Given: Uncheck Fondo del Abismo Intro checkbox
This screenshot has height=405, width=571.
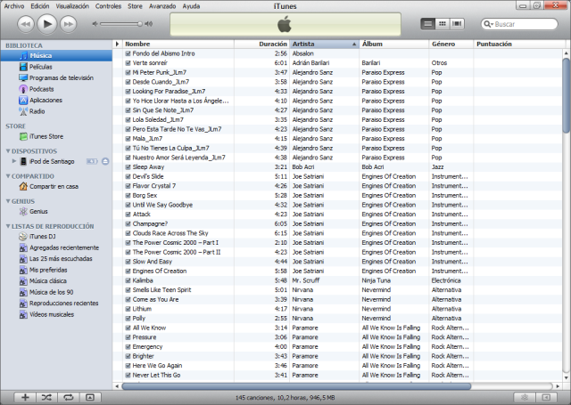Looking at the screenshot, I should (x=128, y=53).
